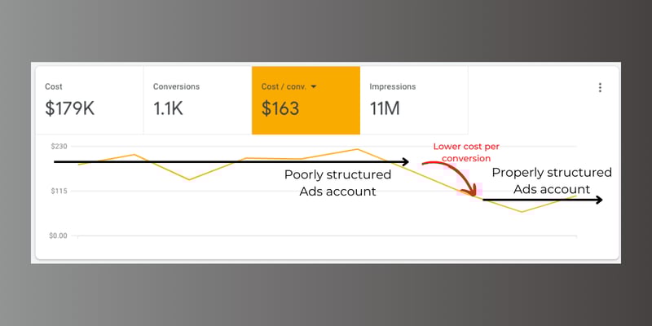Click the $115 y-axis label
The image size is (652, 326).
[x=59, y=191]
